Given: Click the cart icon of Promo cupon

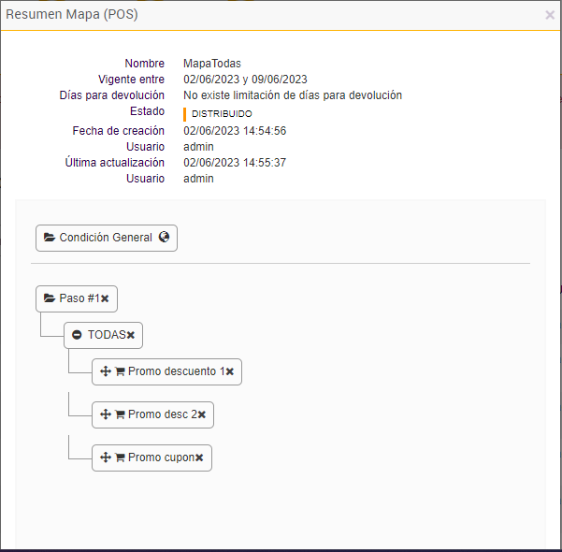Looking at the screenshot, I should click(x=120, y=458).
